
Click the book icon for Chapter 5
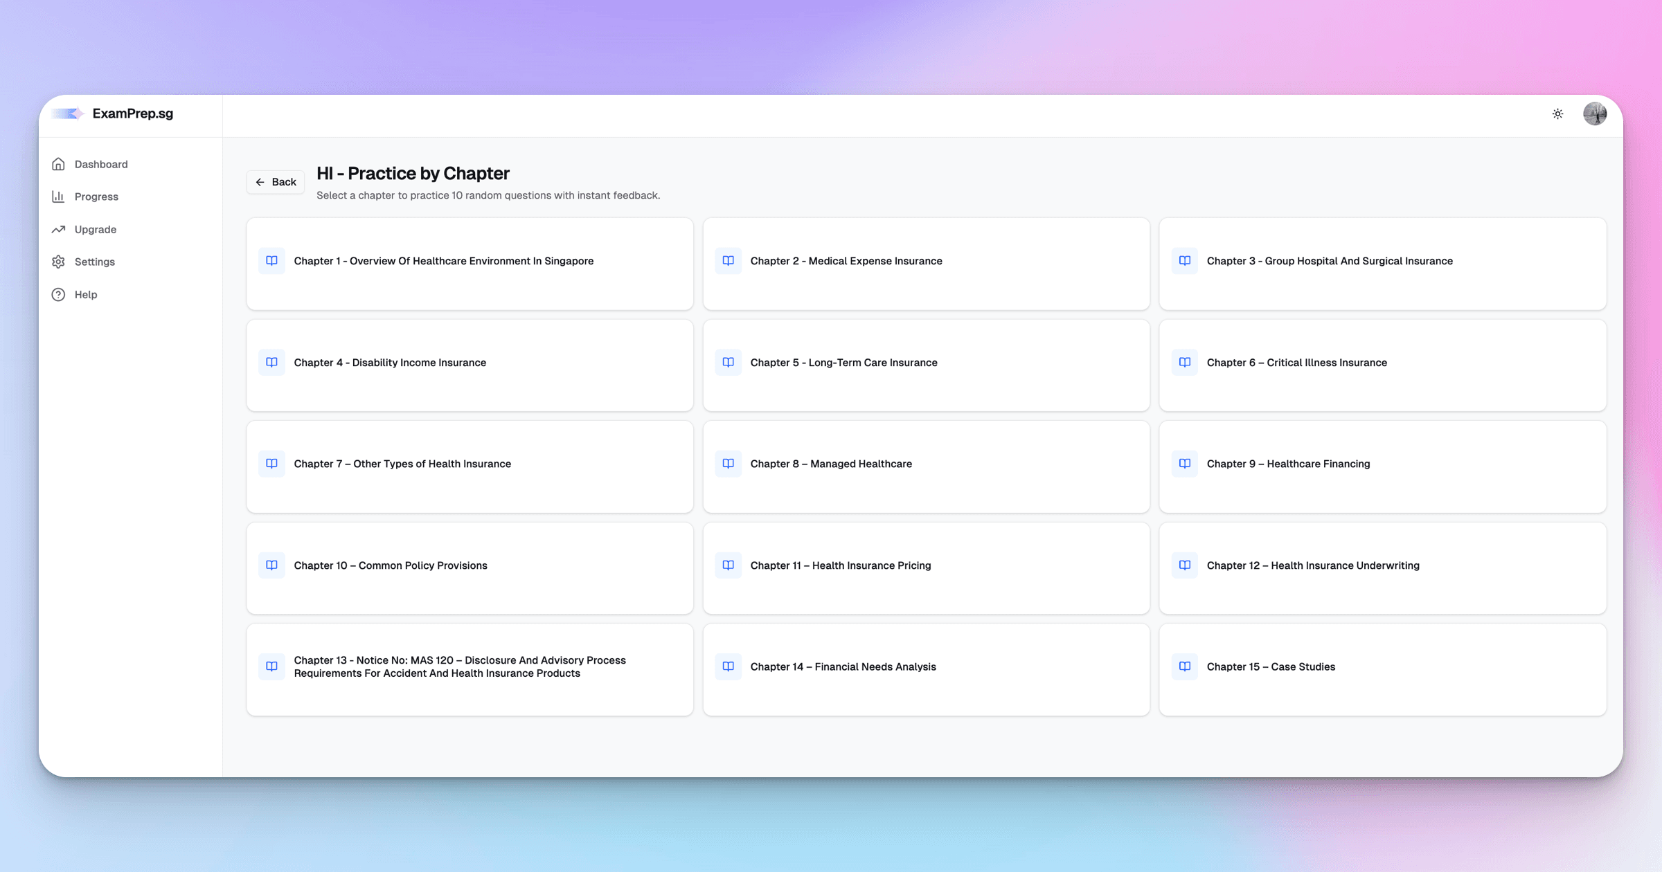pyautogui.click(x=728, y=363)
